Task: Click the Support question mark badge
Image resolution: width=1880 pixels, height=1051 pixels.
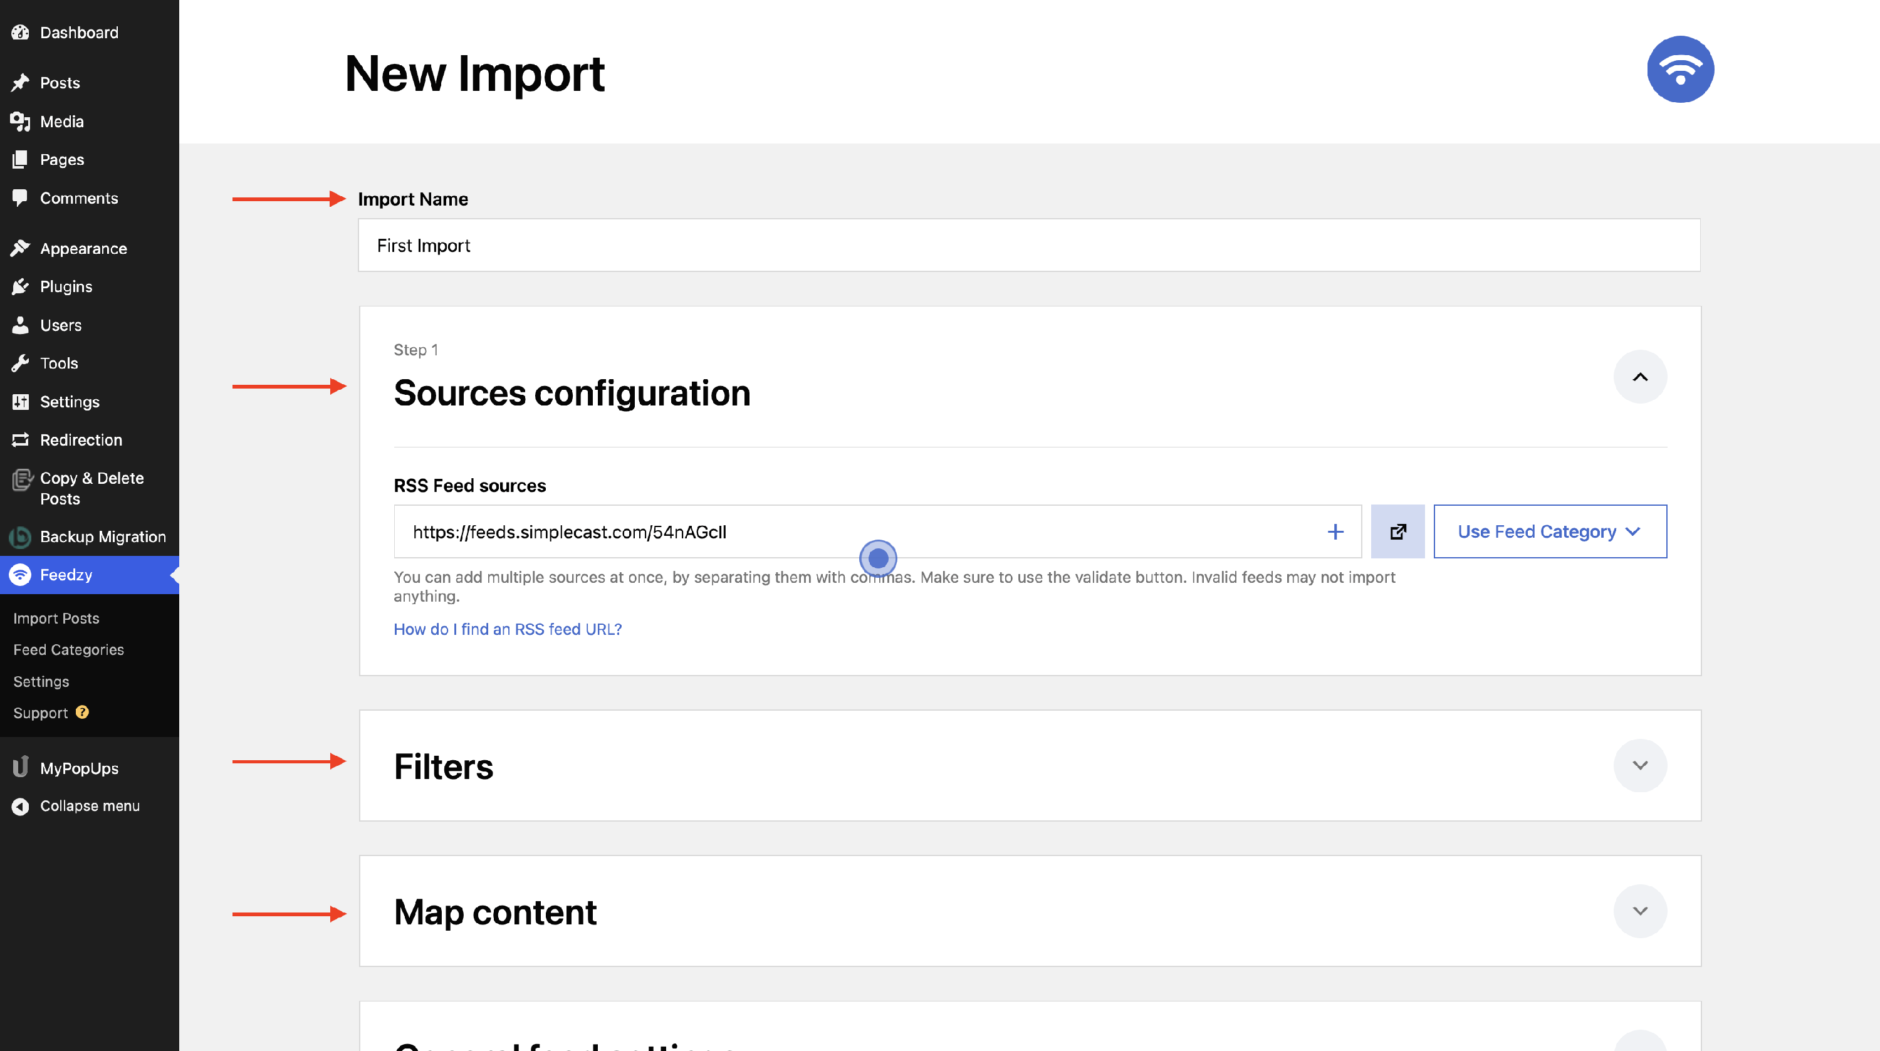Action: 83,711
